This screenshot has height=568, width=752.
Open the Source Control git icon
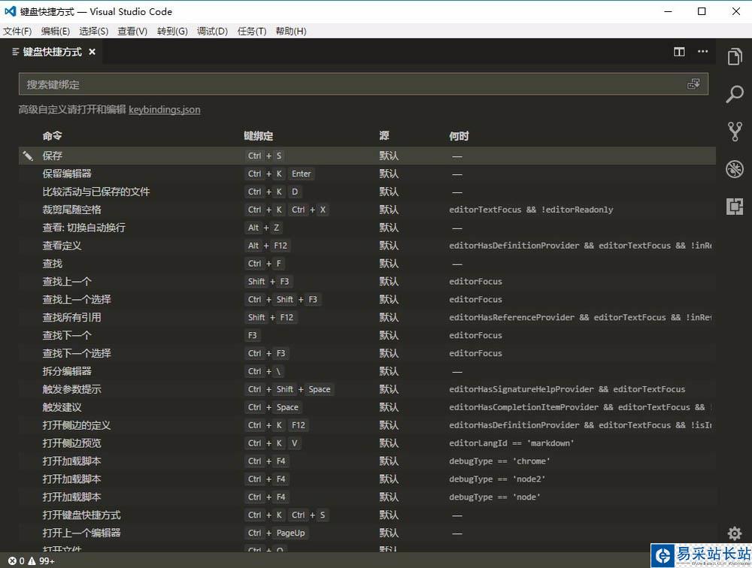tap(735, 131)
